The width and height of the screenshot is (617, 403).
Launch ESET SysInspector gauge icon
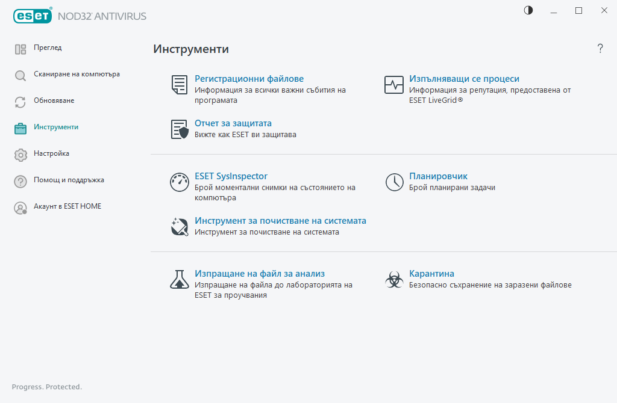pos(179,182)
